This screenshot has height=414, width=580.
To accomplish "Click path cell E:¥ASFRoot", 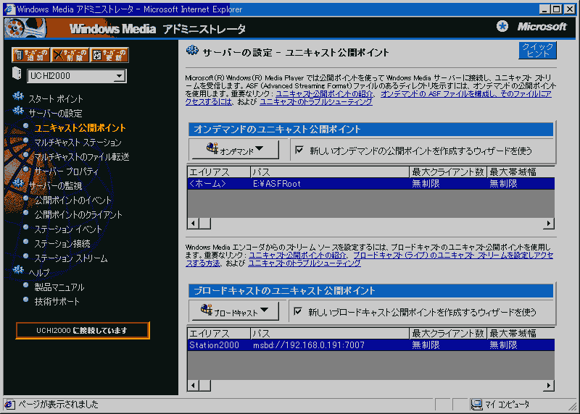I will coord(277,184).
